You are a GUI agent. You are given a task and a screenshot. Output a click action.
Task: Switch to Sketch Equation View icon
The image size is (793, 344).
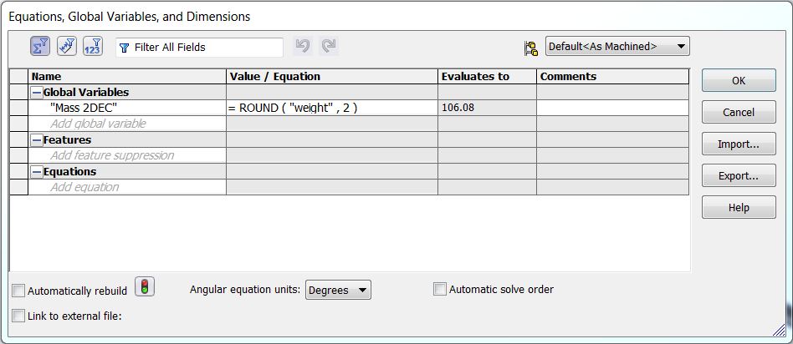[67, 47]
